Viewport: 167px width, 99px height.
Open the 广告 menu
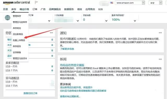coord(43,9)
